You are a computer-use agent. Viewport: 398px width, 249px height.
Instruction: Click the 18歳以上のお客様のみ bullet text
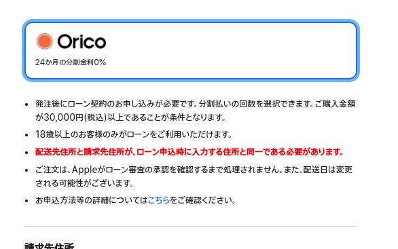[x=134, y=134]
